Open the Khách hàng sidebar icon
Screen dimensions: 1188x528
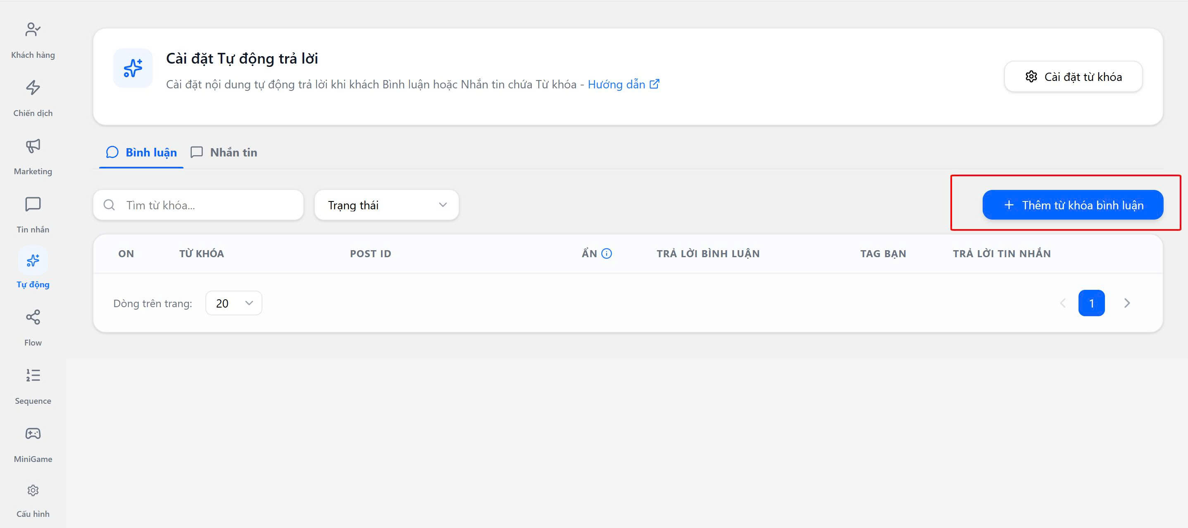(x=33, y=30)
